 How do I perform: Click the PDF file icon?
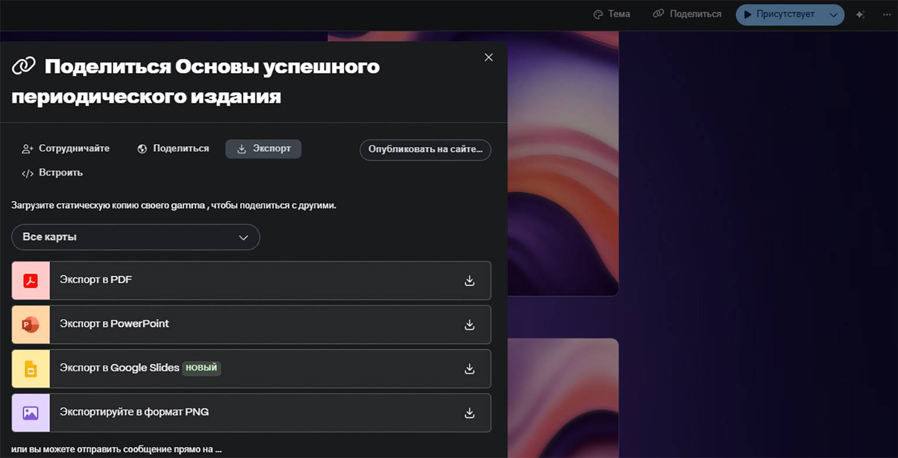pyautogui.click(x=30, y=281)
